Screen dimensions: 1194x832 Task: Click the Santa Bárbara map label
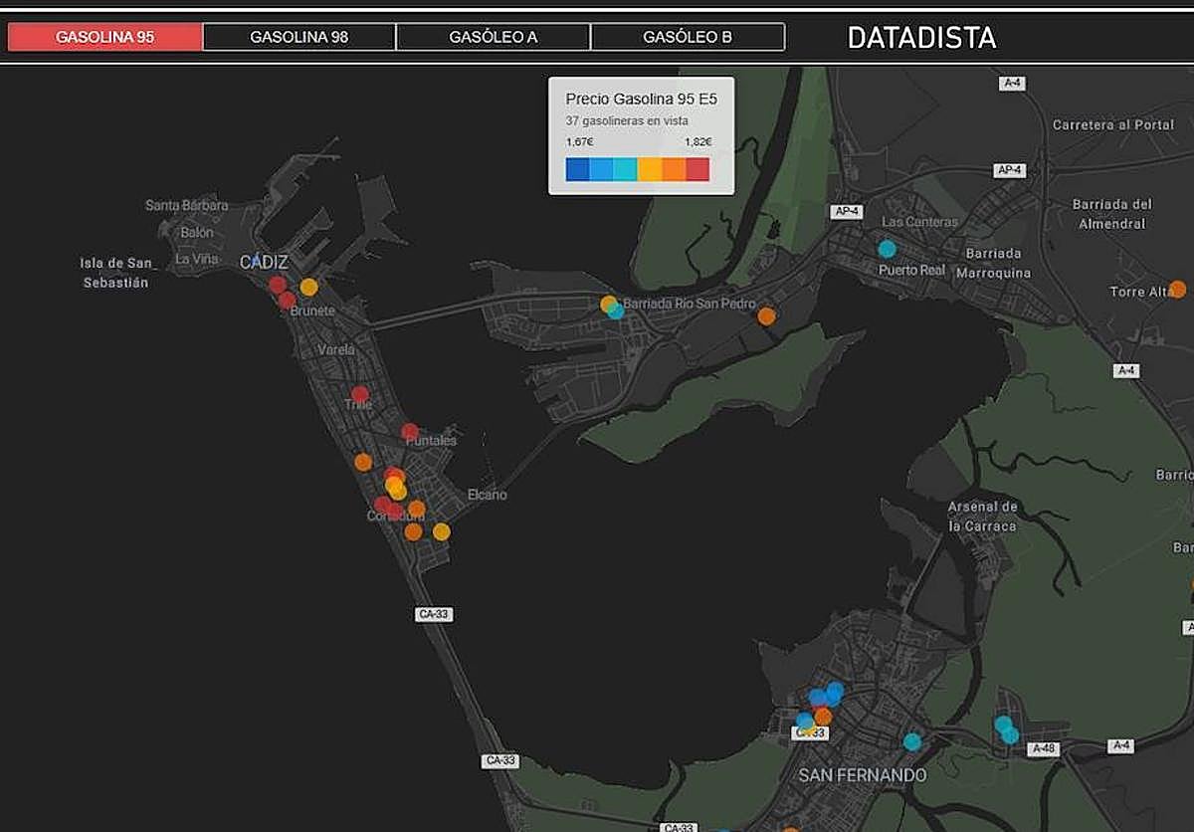[186, 205]
